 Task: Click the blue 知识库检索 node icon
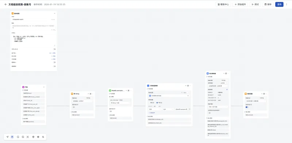point(207,74)
